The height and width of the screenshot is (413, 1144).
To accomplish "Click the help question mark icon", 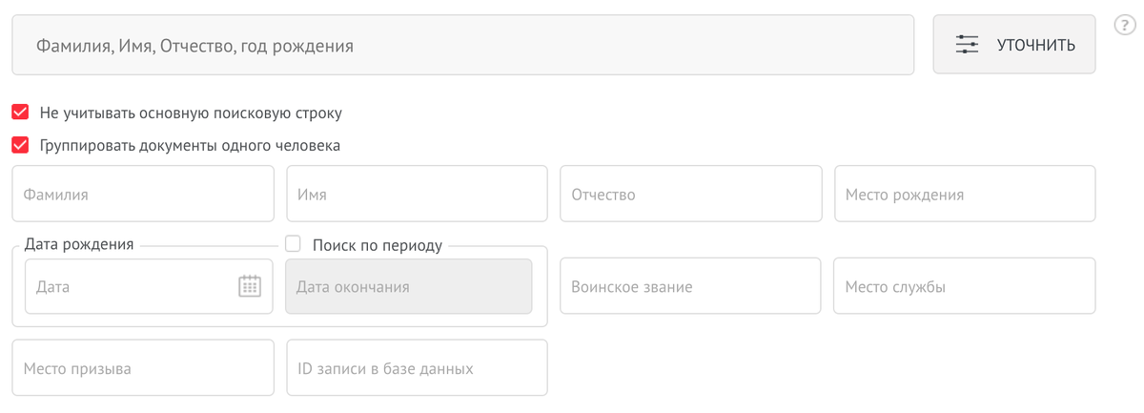I will click(1125, 27).
